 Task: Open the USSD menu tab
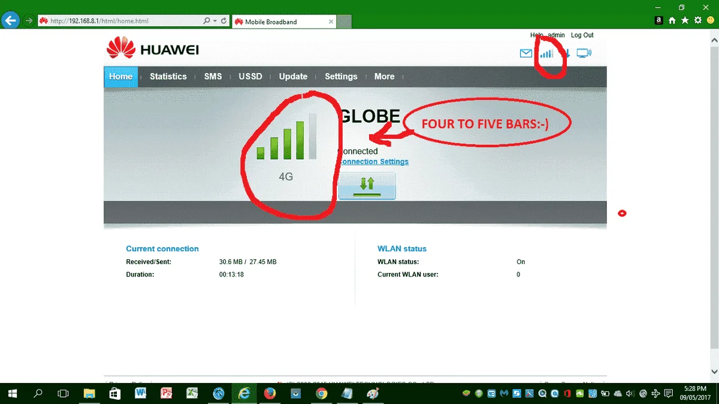[250, 77]
